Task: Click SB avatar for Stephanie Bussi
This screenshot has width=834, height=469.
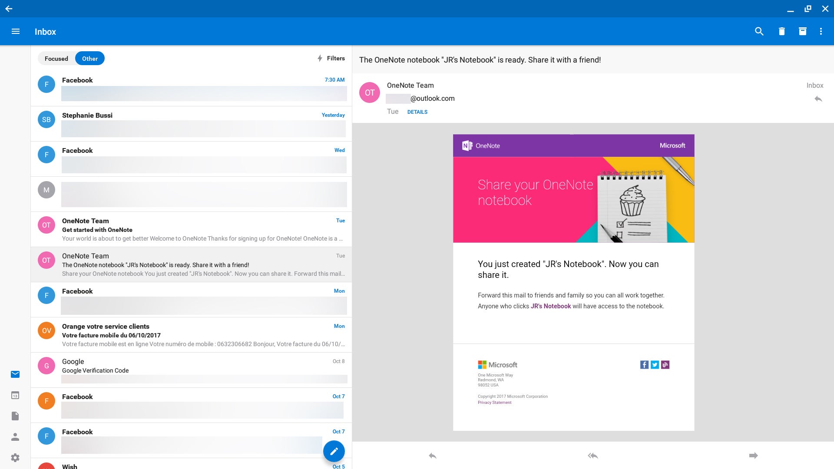Action: [46, 119]
